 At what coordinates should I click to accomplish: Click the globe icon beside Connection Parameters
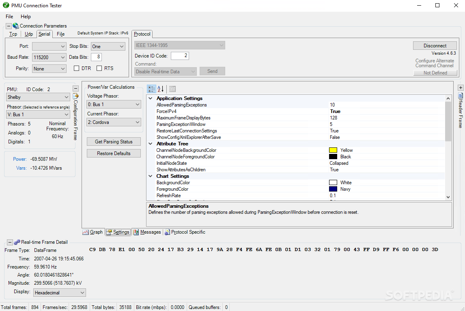click(x=16, y=26)
